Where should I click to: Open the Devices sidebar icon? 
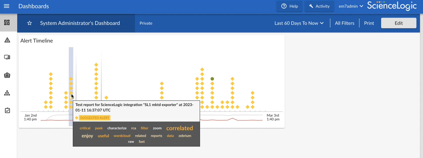pyautogui.click(x=7, y=57)
